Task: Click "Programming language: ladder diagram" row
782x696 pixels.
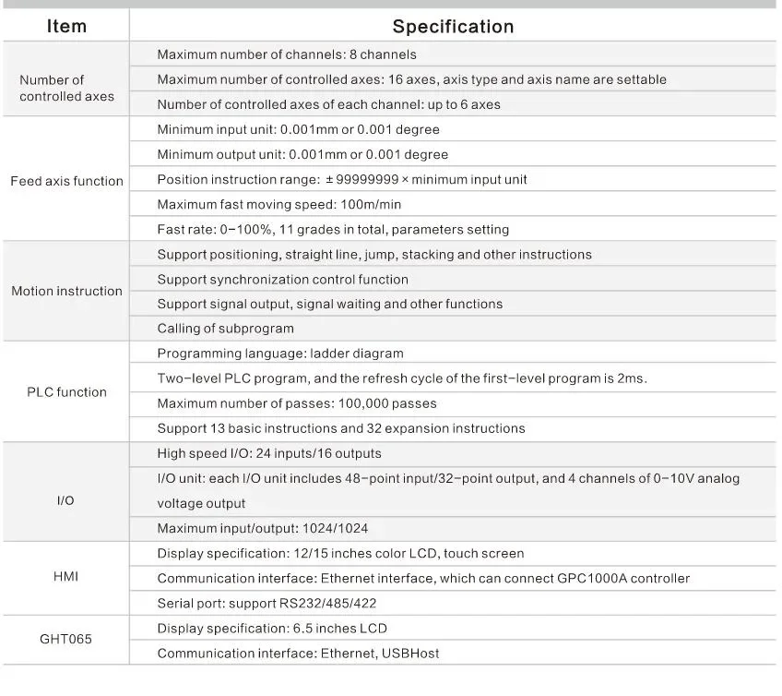Action: pos(279,353)
